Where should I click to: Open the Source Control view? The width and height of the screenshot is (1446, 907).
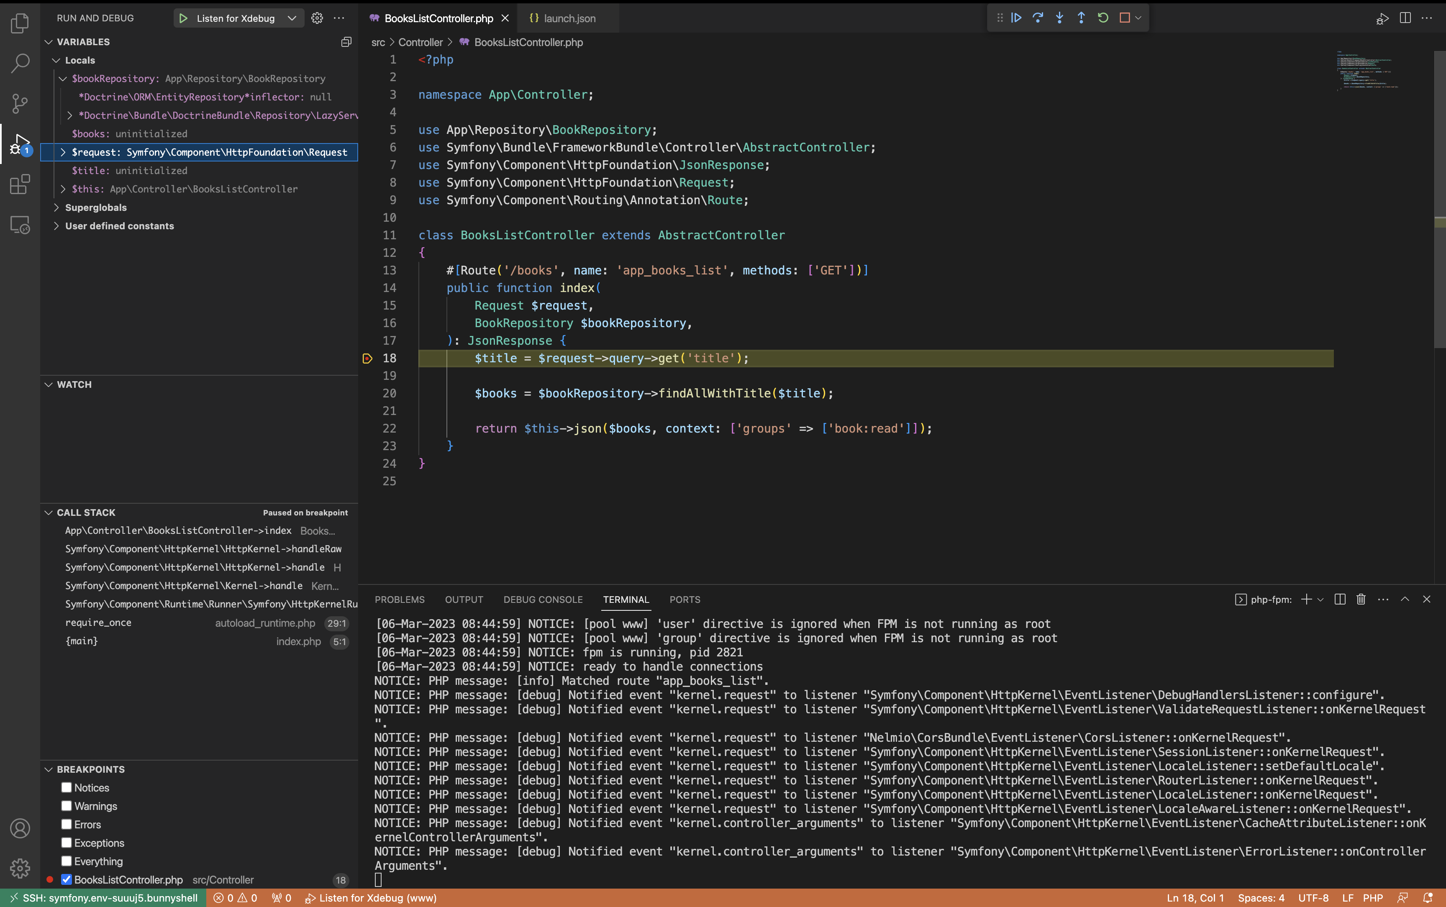point(20,103)
